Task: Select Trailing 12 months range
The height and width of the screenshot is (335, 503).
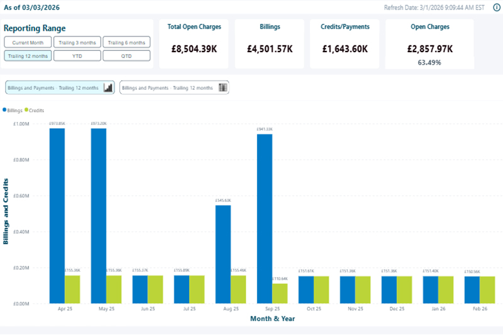Action: click(26, 55)
